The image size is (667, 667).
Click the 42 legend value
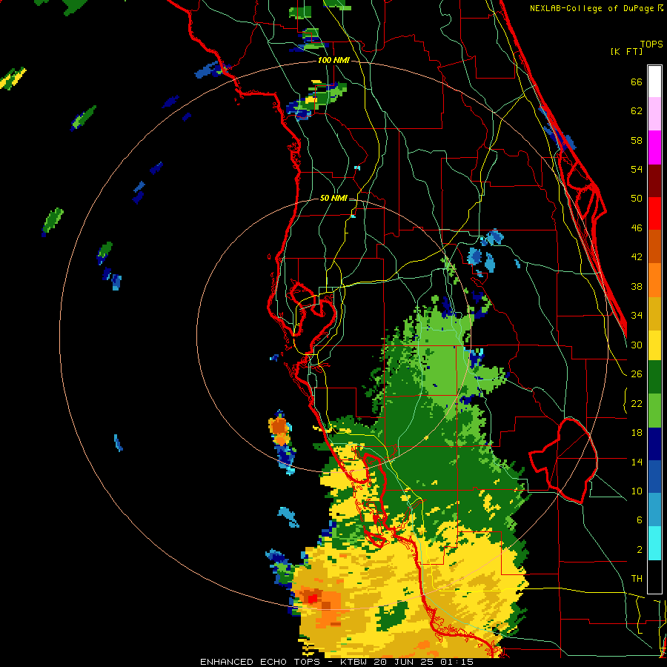pyautogui.click(x=637, y=257)
